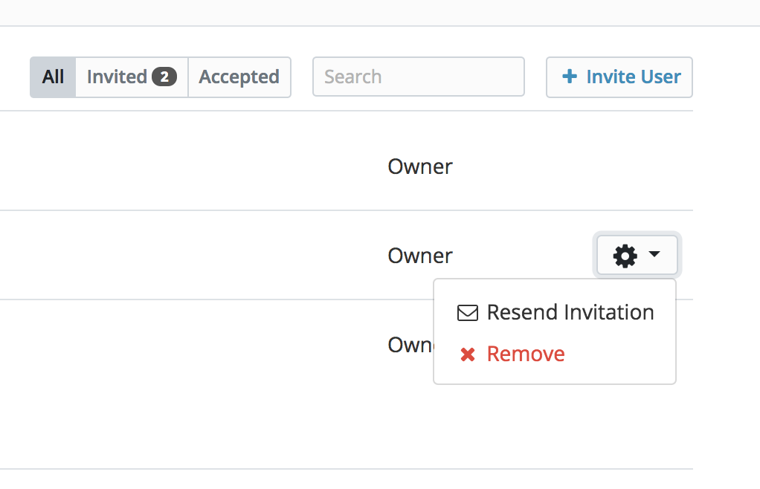This screenshot has height=489, width=760.
Task: Select Remove from the user actions menu
Action: 555,354
